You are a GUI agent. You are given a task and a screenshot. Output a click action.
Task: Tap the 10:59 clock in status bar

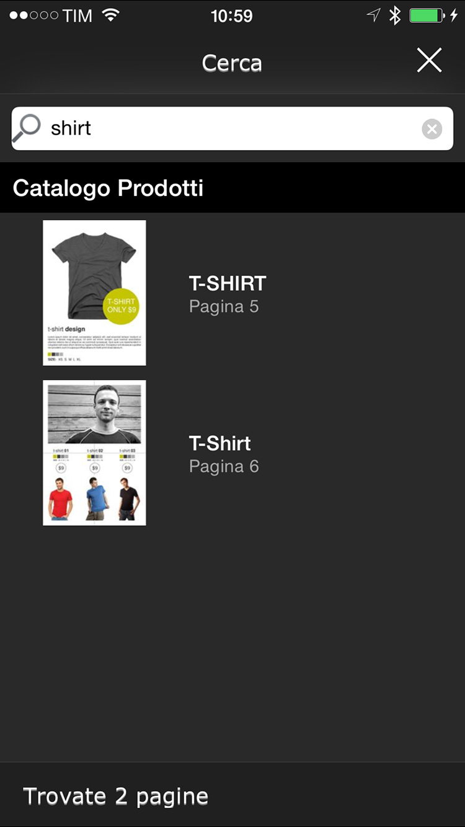[x=232, y=15]
